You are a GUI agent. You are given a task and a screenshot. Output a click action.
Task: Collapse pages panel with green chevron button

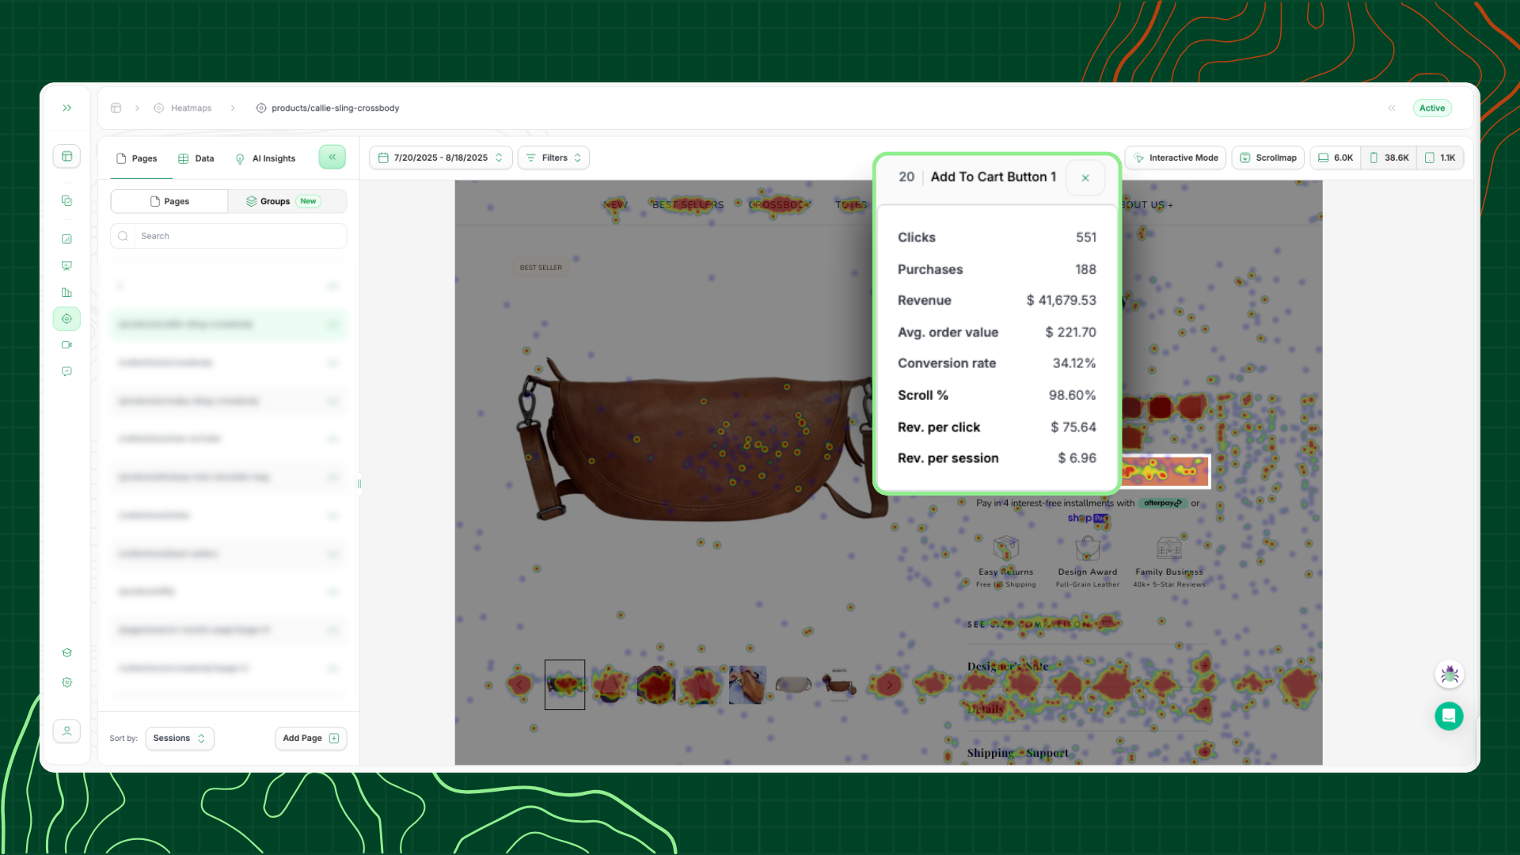pos(332,157)
